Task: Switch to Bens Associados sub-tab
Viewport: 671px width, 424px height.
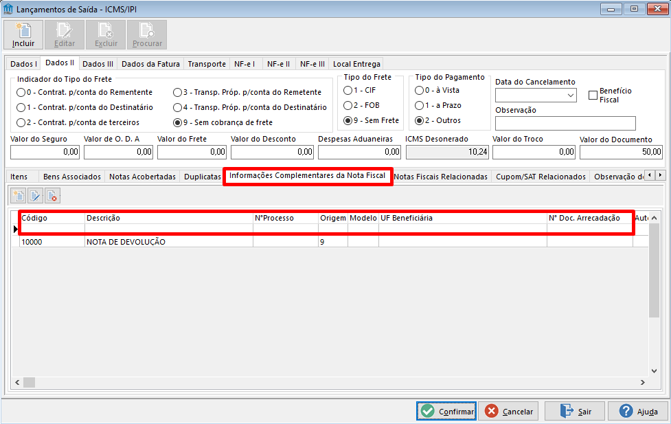Action: pyautogui.click(x=72, y=177)
